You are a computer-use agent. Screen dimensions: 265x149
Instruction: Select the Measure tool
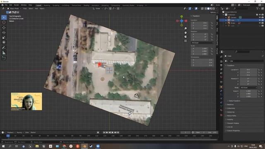coord(4,53)
